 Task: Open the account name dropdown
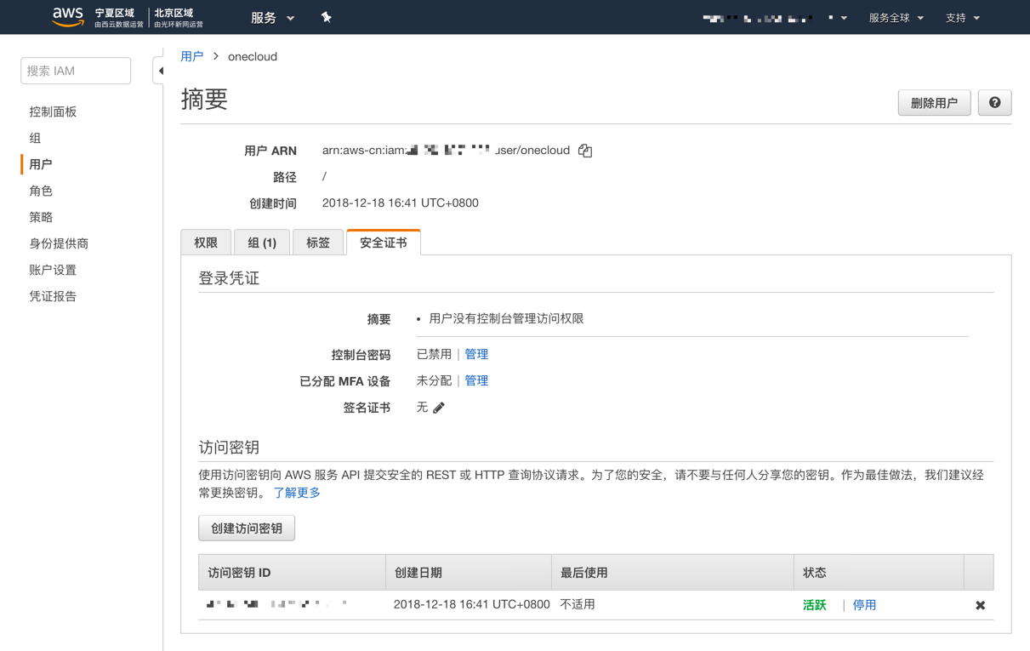pyautogui.click(x=774, y=18)
